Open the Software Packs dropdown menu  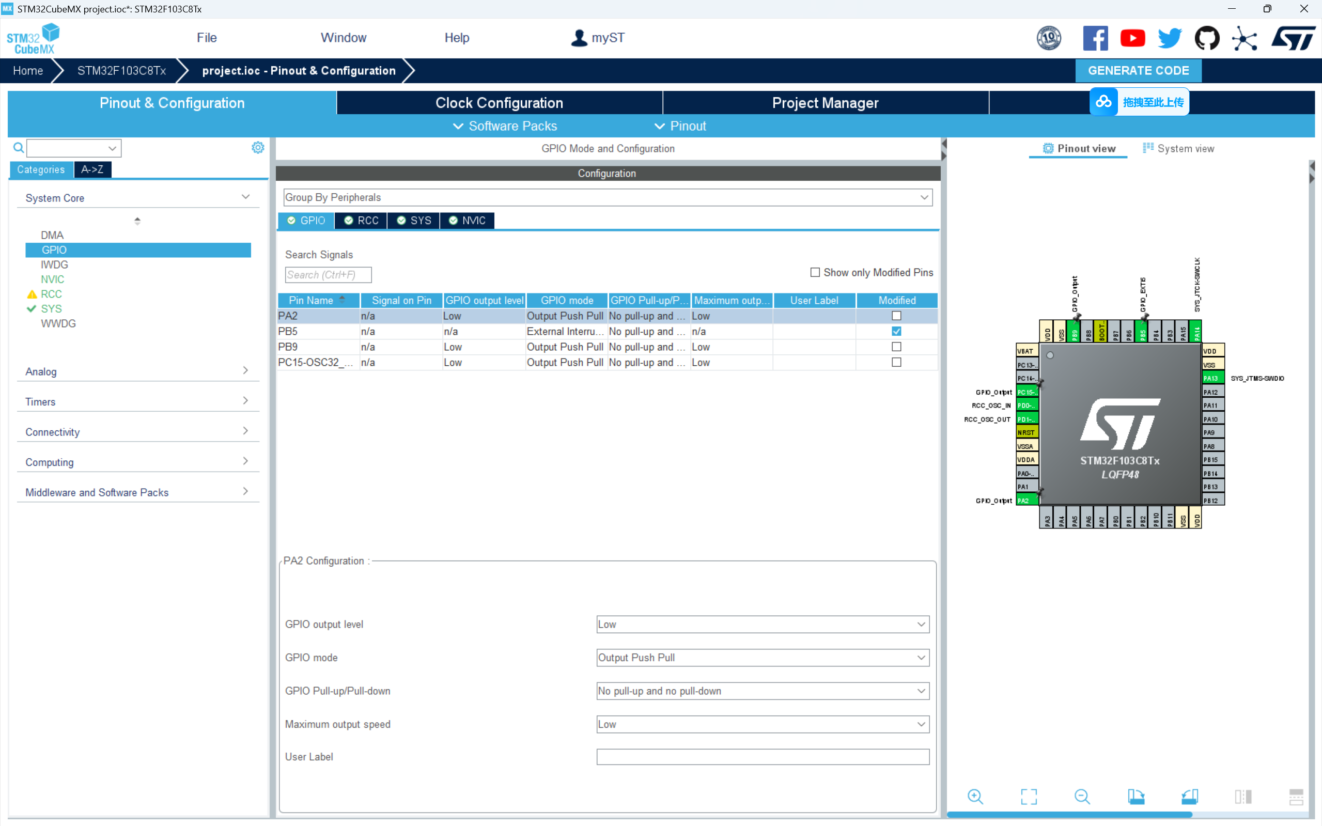click(505, 126)
